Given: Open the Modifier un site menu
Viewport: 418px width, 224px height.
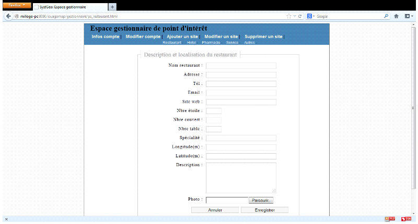Looking at the screenshot, I should tap(221, 36).
